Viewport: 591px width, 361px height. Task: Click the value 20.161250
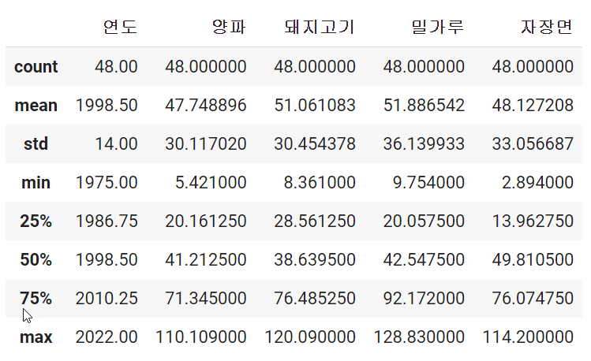tap(206, 221)
